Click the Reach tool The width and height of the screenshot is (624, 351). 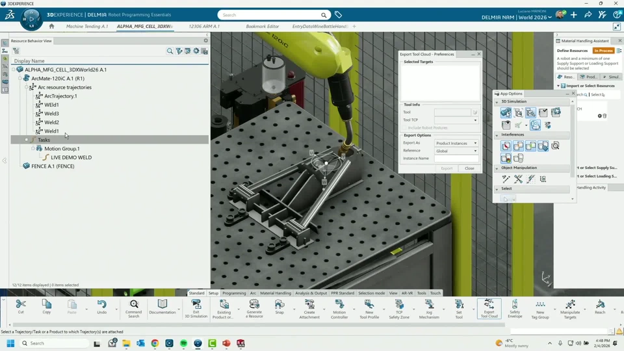(x=600, y=307)
